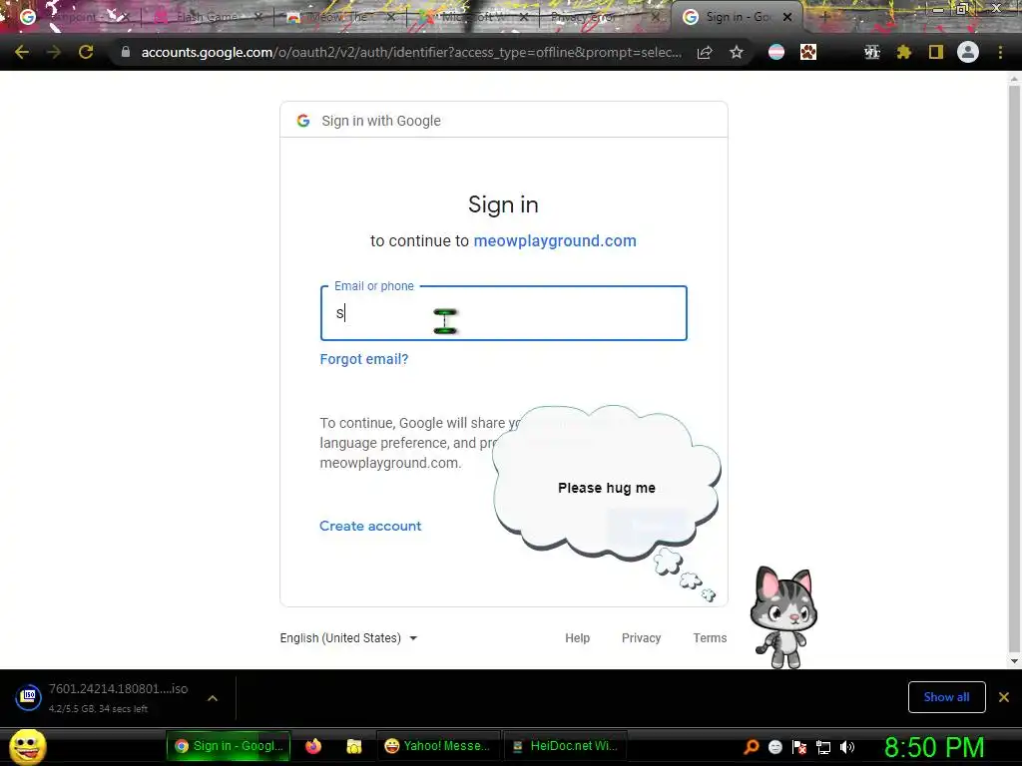Expand the ISO download options chevron
This screenshot has height=766, width=1022.
[x=213, y=697]
